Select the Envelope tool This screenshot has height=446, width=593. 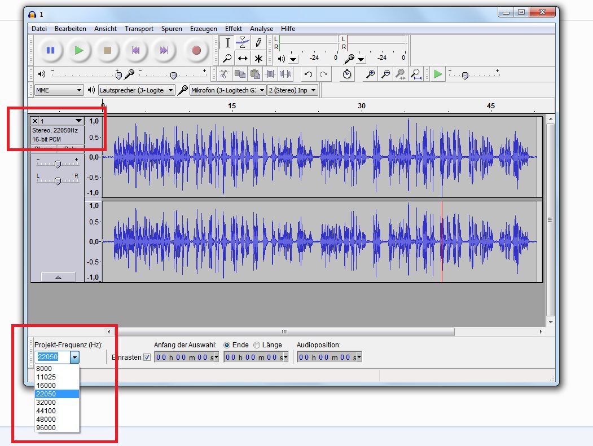pyautogui.click(x=243, y=42)
